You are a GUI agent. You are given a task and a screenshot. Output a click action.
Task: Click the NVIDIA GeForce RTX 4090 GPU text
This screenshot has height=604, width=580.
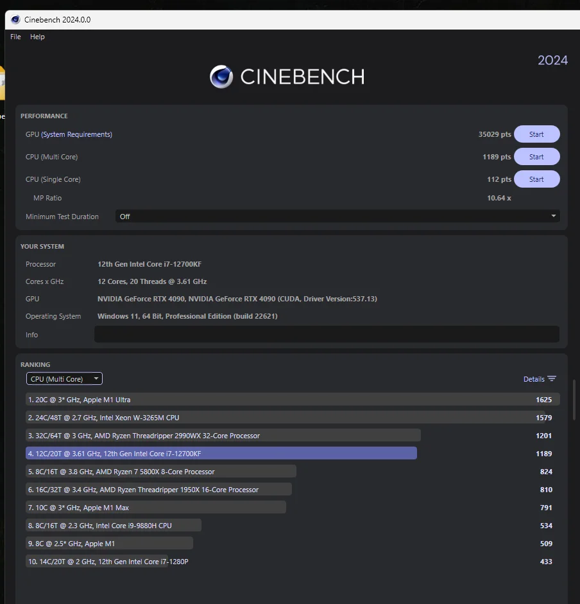coord(237,299)
